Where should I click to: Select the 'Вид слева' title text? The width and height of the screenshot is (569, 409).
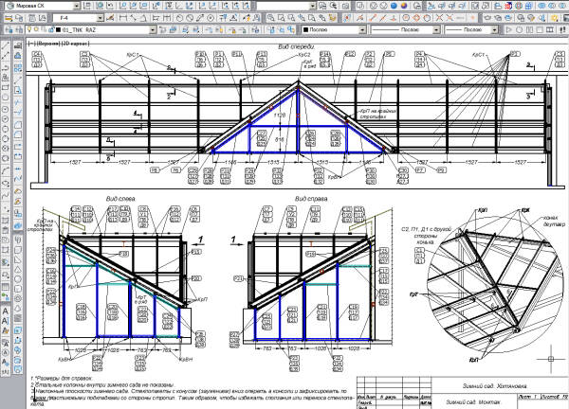coord(120,199)
